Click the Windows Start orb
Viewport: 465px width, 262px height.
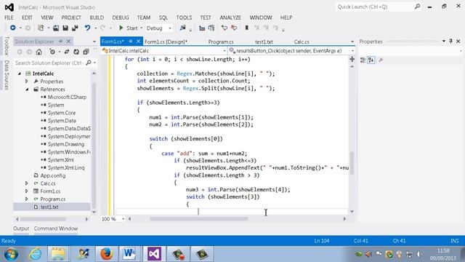coord(11,254)
